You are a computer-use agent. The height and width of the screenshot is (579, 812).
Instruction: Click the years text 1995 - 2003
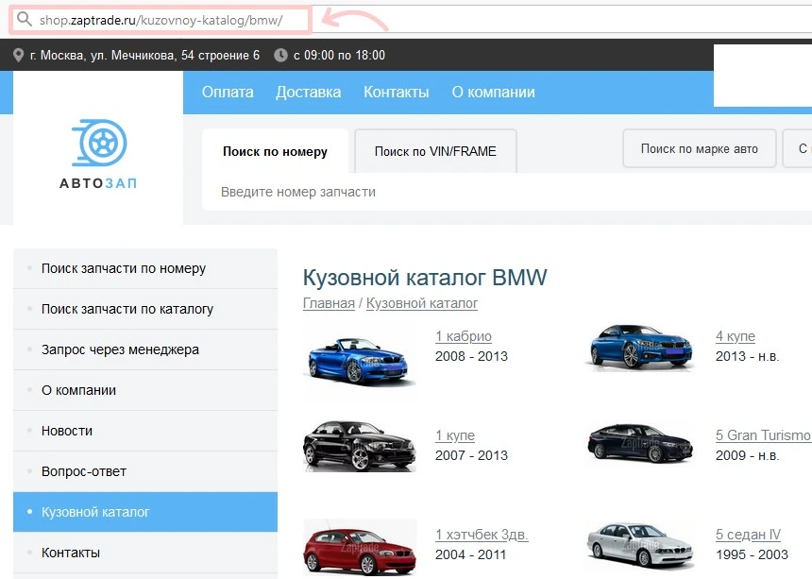[752, 554]
